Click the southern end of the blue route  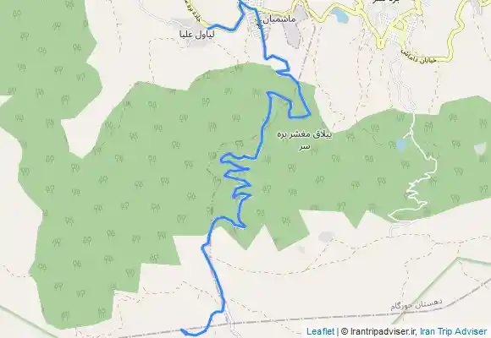[182, 330]
